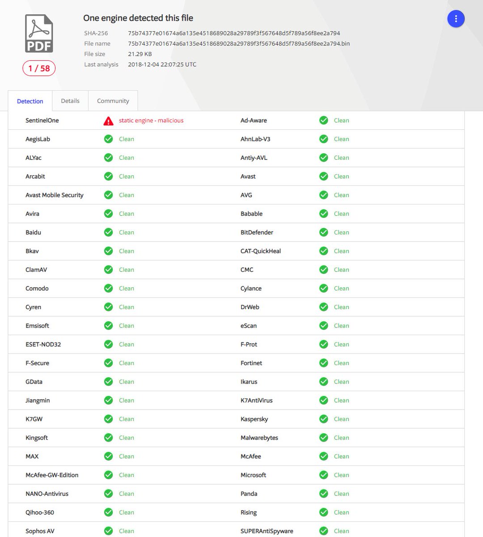Click the 1 / 58 detection ratio badge
The image size is (483, 537).
pyautogui.click(x=39, y=68)
